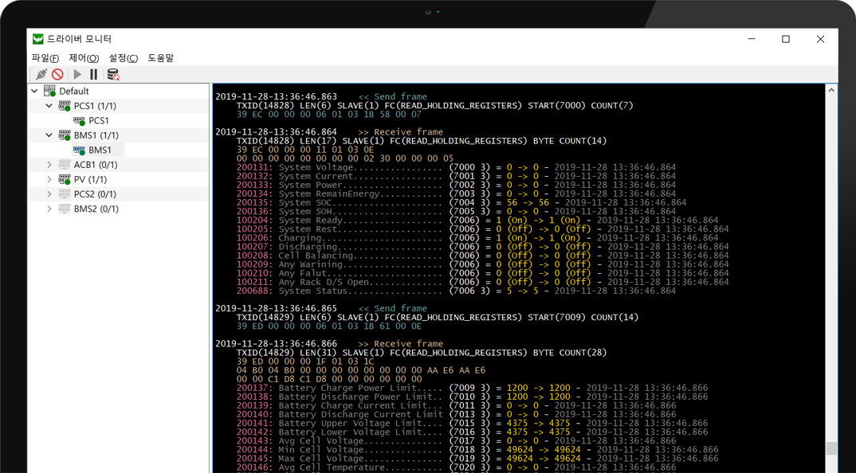Click the 200688 System Status log row
This screenshot has height=473, width=856.
pyautogui.click(x=457, y=291)
